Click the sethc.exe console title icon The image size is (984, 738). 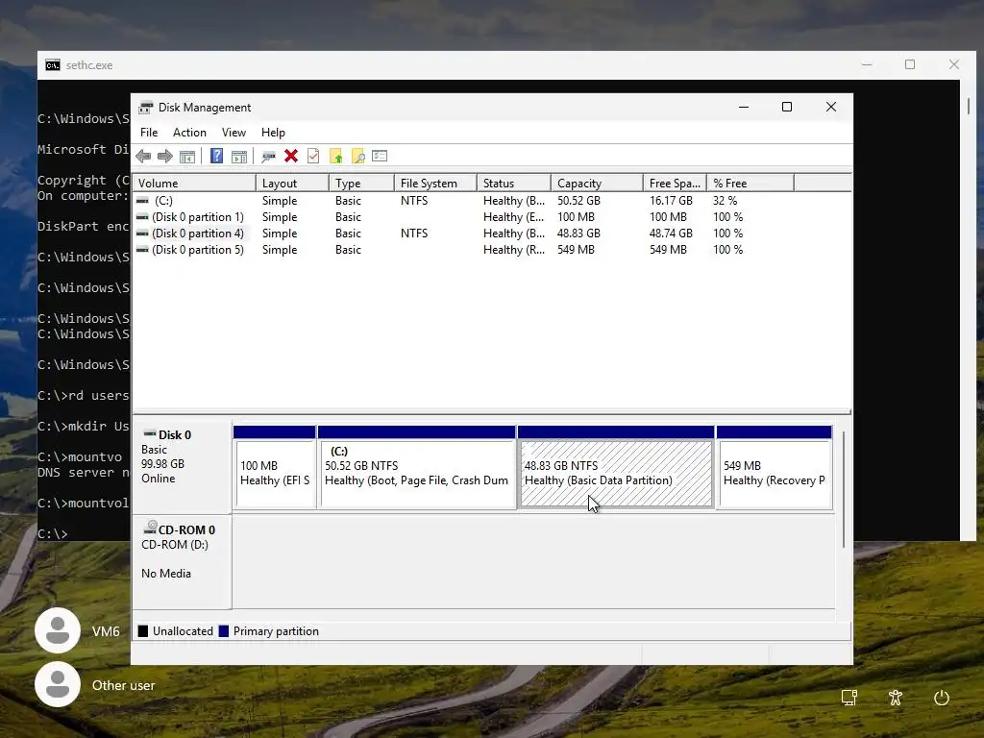tap(53, 65)
